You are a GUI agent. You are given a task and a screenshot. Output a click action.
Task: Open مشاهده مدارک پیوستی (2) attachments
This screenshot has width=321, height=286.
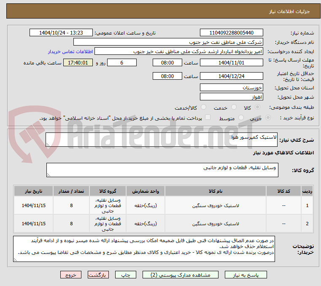click(181, 275)
